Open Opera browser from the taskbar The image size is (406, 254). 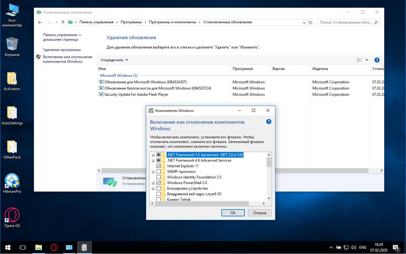[x=54, y=247]
